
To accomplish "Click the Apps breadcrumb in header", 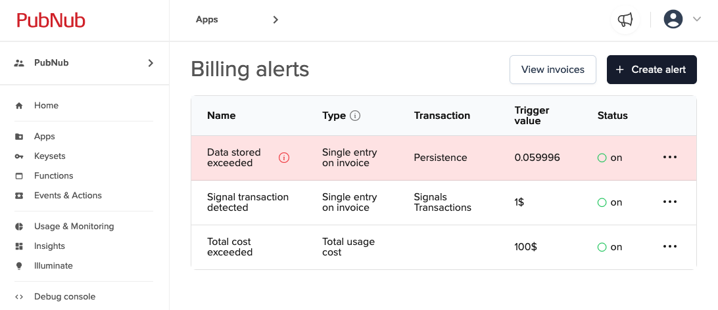I will pos(207,20).
